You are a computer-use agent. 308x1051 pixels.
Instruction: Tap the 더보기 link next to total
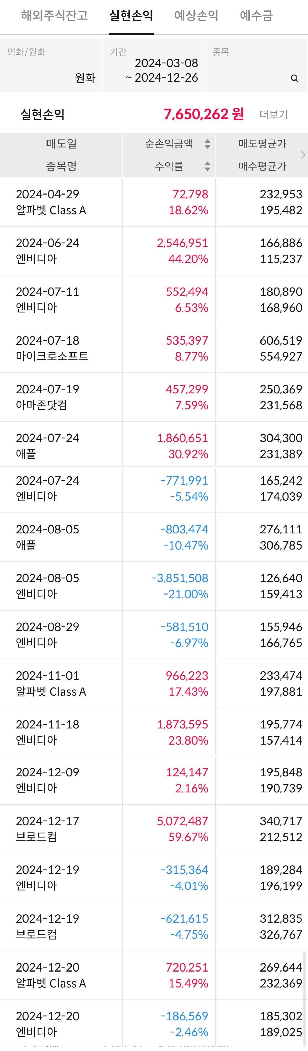[x=274, y=115]
